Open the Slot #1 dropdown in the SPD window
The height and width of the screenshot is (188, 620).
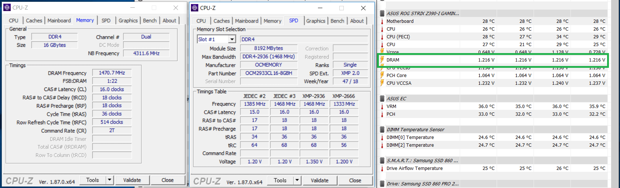(232, 39)
